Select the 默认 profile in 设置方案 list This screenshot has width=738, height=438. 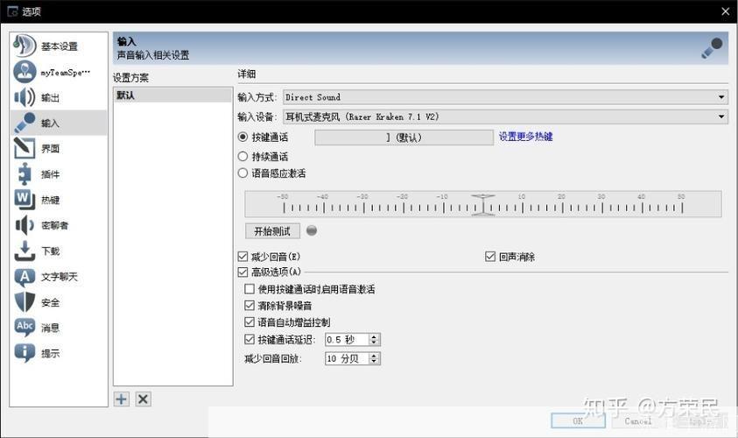172,95
